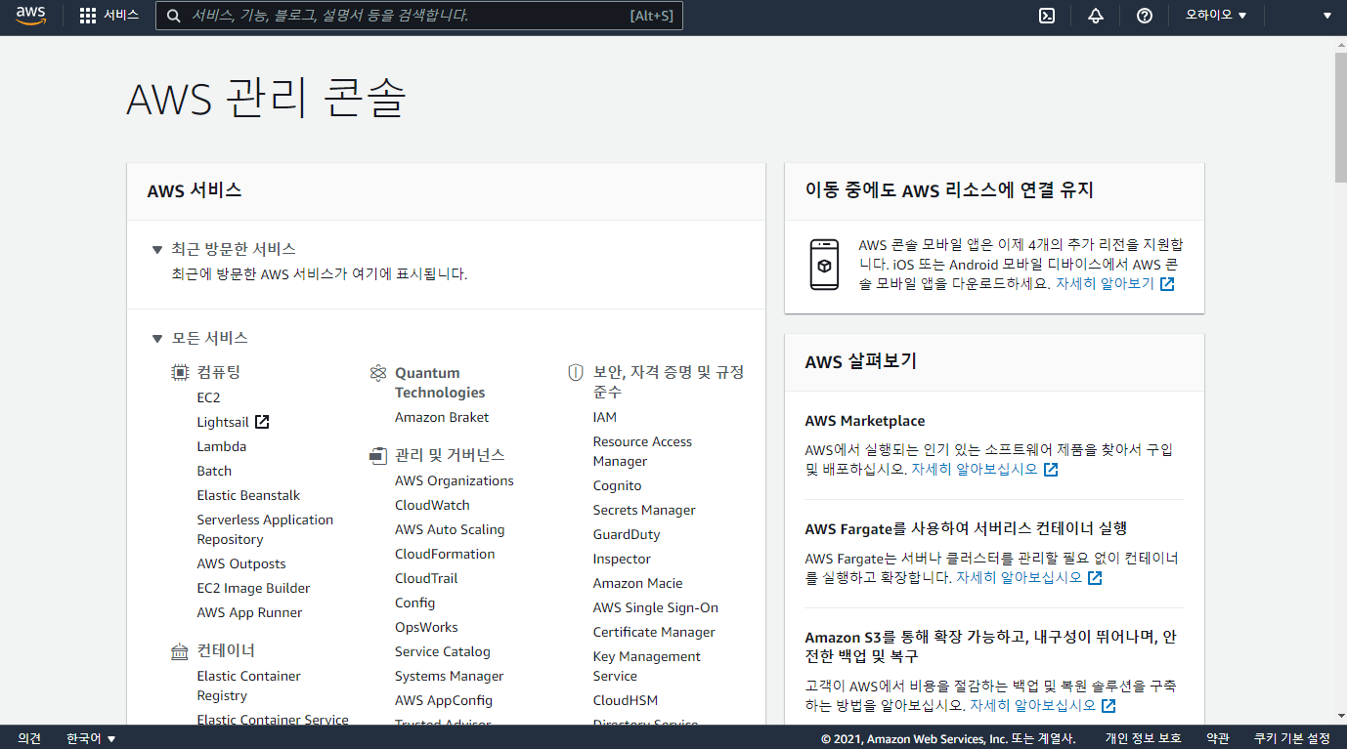1347x749 pixels.
Task: Open the notifications bell icon
Action: point(1095,16)
